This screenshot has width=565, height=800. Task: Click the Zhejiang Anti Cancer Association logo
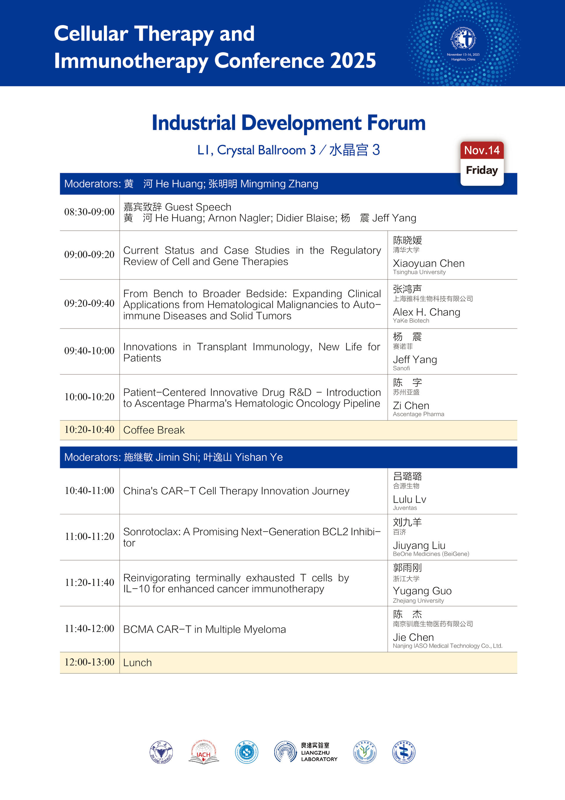404,752
